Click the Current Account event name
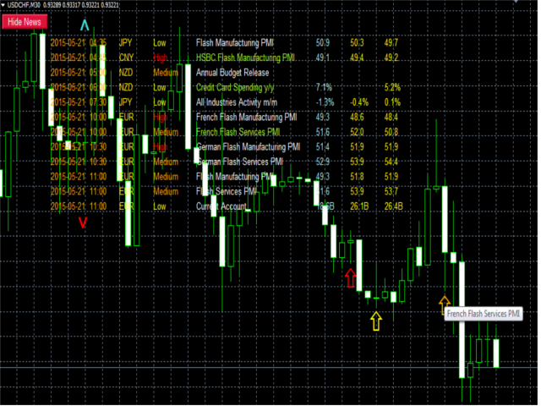541x406 pixels. click(221, 206)
